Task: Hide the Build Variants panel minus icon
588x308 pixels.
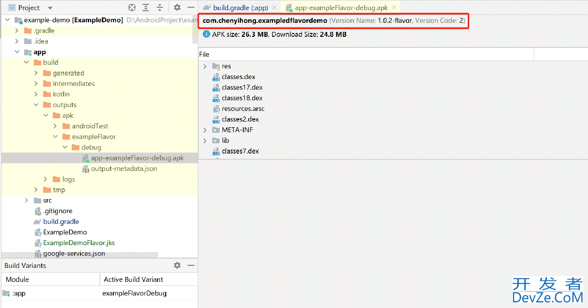Action: [x=191, y=265]
